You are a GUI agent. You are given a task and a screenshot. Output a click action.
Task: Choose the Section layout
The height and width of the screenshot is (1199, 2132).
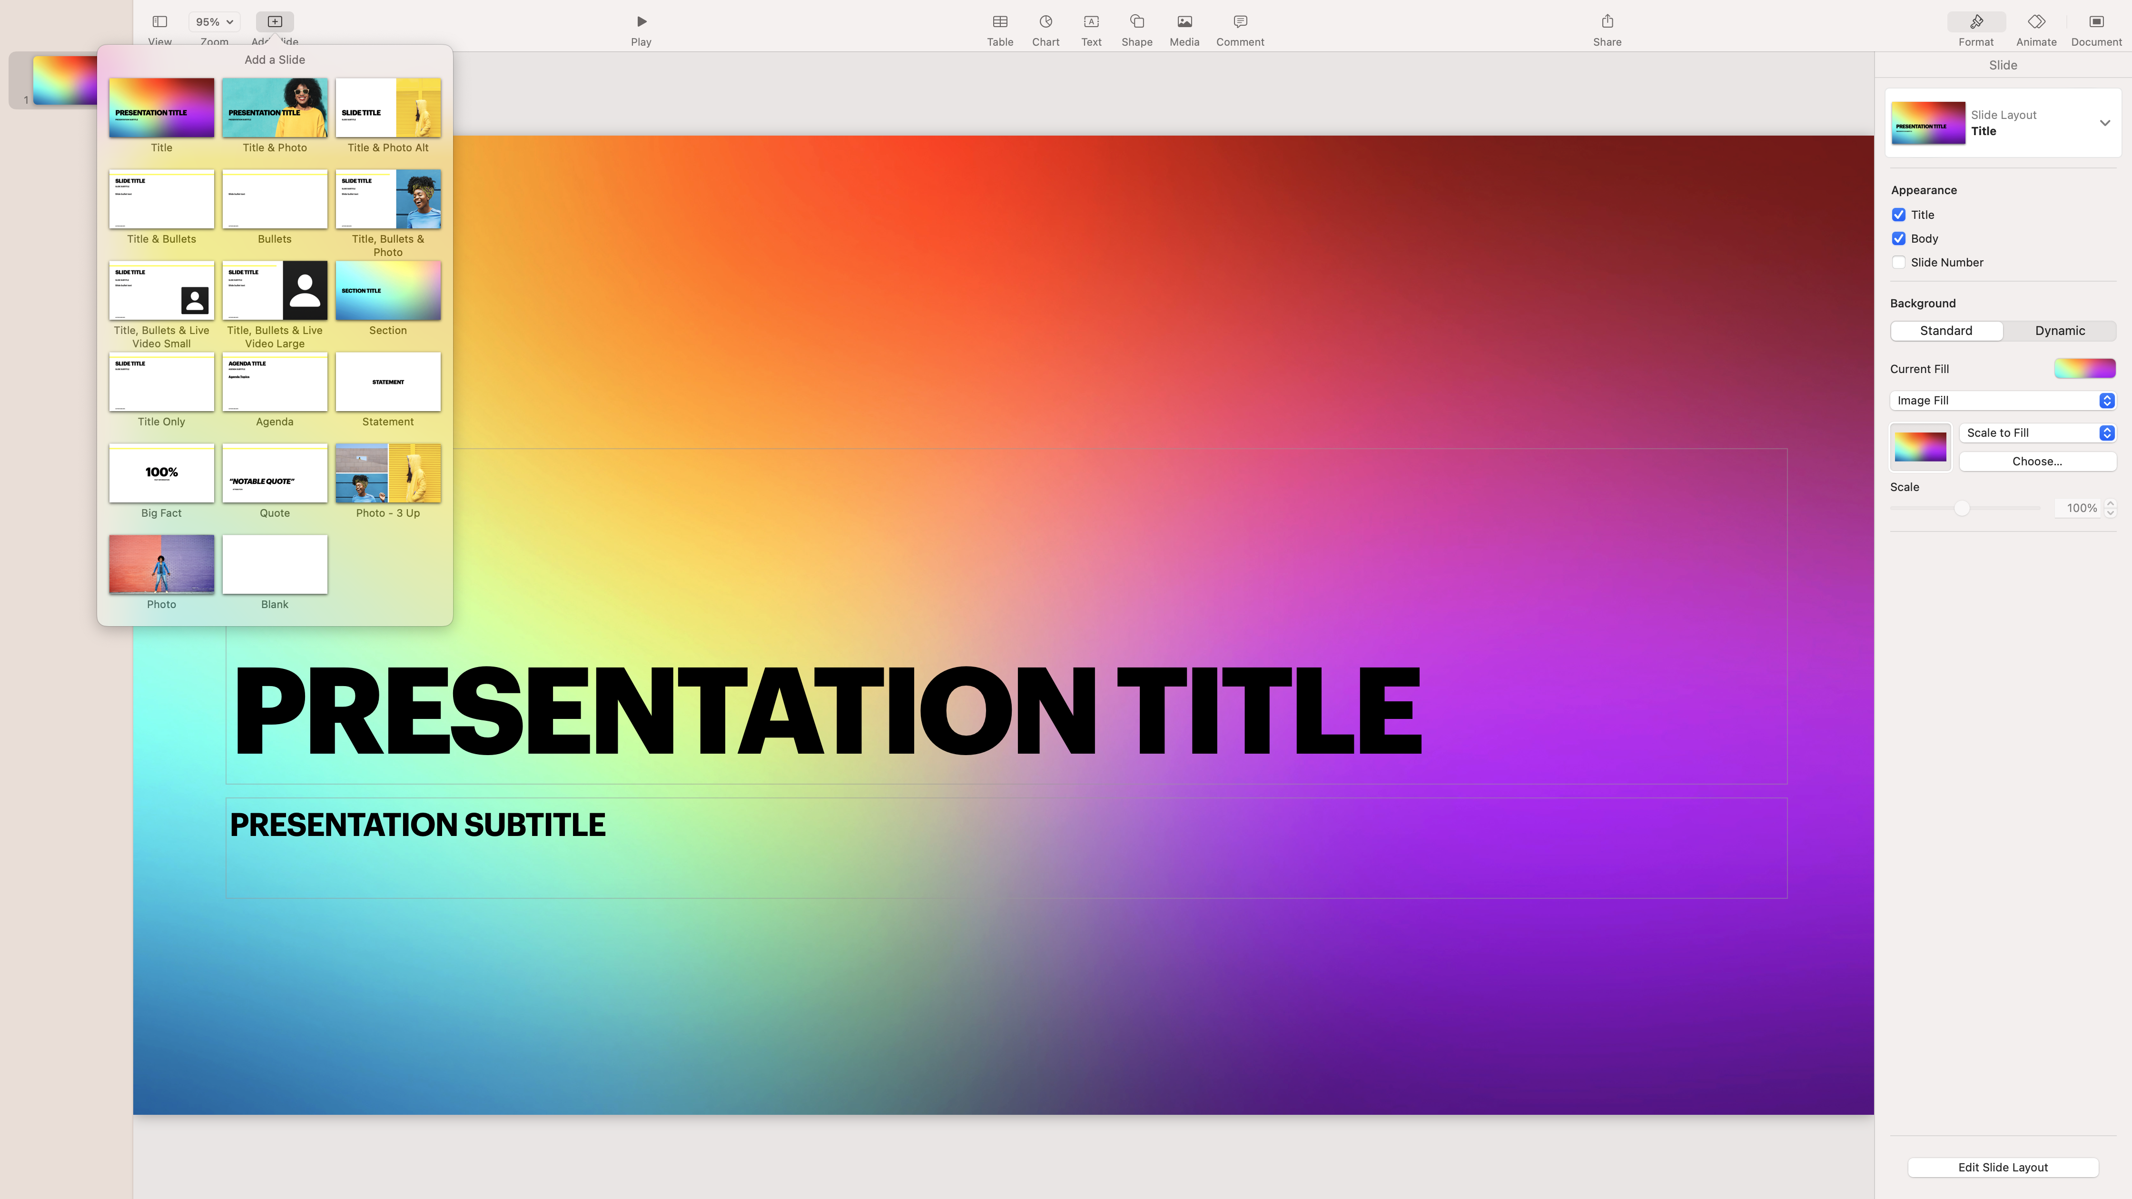click(x=388, y=290)
